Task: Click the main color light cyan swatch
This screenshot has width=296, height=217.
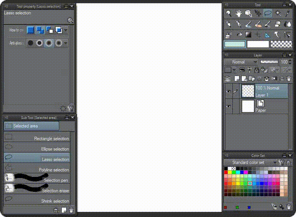Action: coord(235,44)
